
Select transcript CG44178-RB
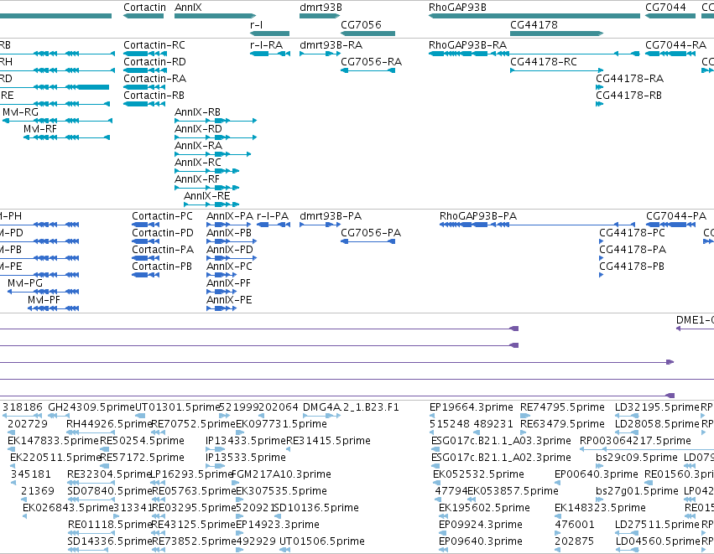pyautogui.click(x=628, y=96)
